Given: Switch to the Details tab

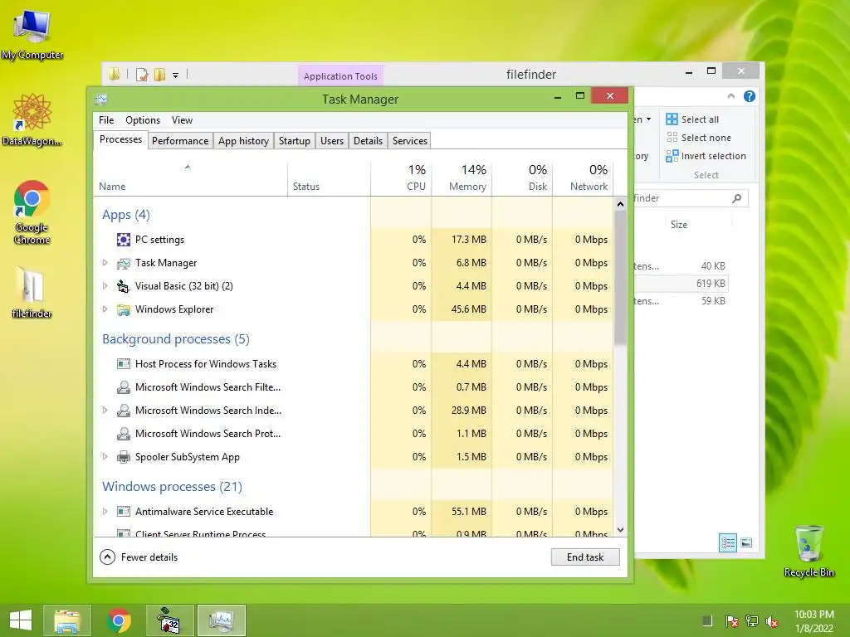Looking at the screenshot, I should click(x=368, y=141).
